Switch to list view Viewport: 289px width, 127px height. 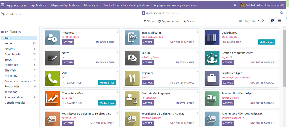[279, 21]
